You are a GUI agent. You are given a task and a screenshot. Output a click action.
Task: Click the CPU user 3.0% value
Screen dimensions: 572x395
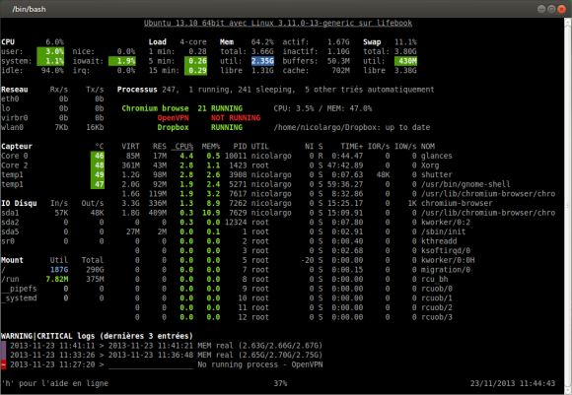click(x=50, y=51)
